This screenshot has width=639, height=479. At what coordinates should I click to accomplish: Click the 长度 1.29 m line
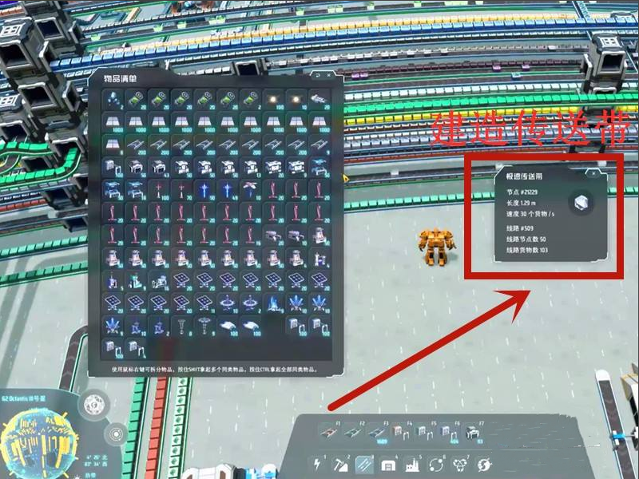[522, 203]
